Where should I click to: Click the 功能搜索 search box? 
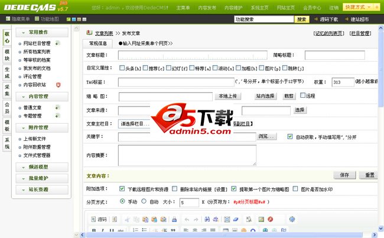click(x=263, y=19)
